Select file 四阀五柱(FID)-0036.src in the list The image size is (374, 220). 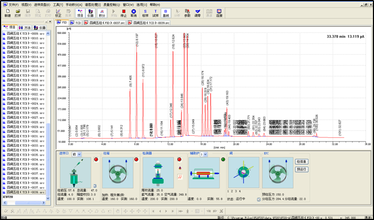[x=25, y=178]
